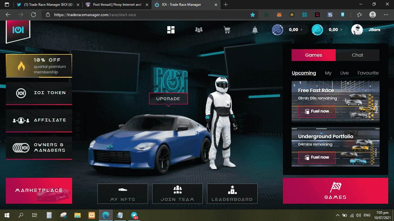Open the Marketplace
Screen dimensions: 394x221
(39, 191)
